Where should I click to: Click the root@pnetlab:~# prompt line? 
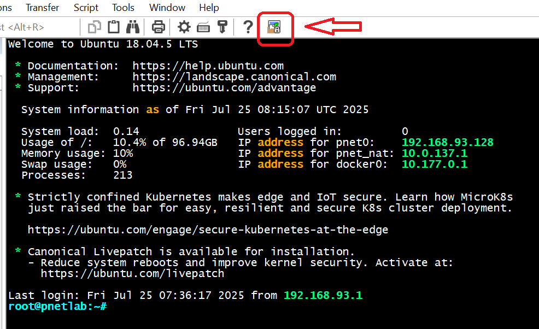point(57,306)
